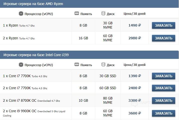179x120 pixels.
Task: Order the 2 x Core i9 9900K OC server
Action: [x=163, y=113]
